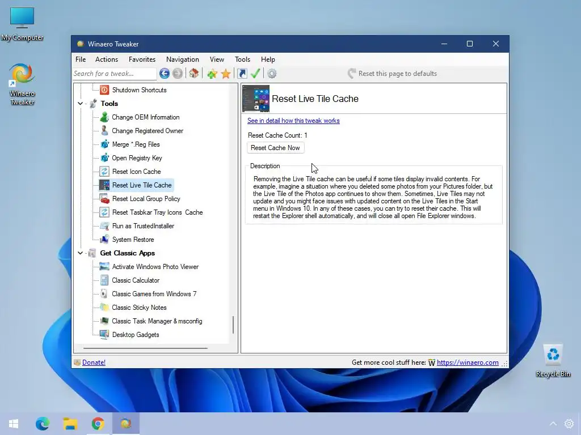Go to the Home page icon
Screen dimensions: 581x435
pos(193,74)
